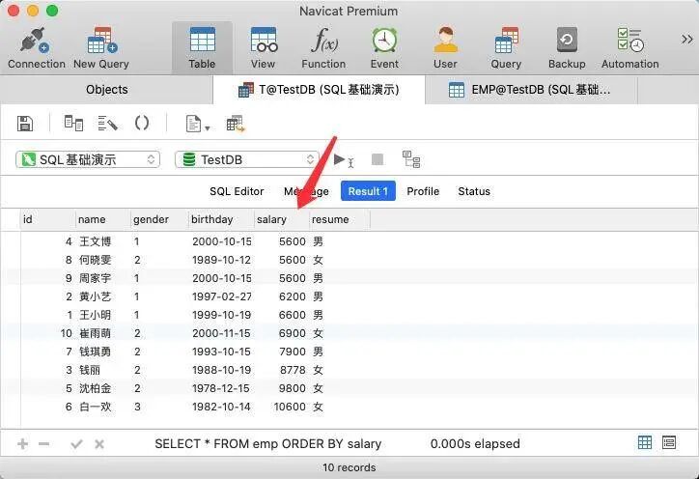Select the name cell 崔雨萌
This screenshot has width=699, height=479.
[95, 333]
